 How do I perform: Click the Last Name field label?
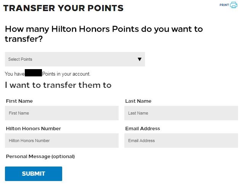pos(138,101)
